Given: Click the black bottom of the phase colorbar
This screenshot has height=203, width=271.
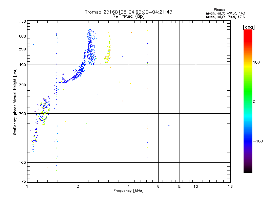Looking at the screenshot, I should click(x=248, y=170).
